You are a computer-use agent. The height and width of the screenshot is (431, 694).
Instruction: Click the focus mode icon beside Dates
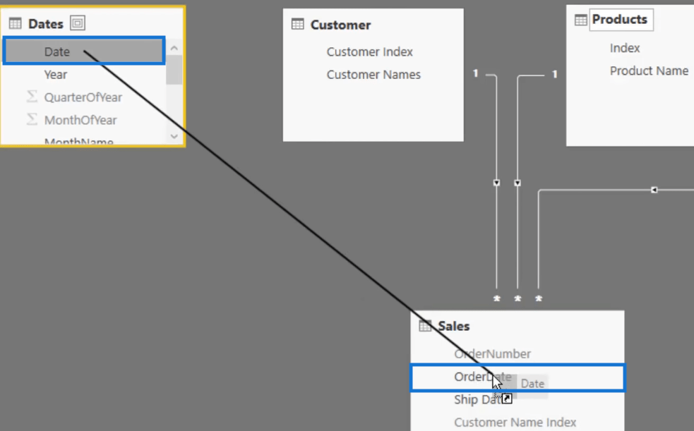coord(78,23)
